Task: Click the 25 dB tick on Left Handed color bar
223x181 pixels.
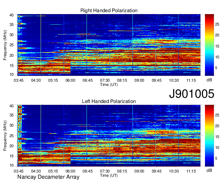Action: pyautogui.click(x=217, y=115)
